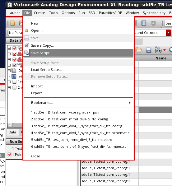Expand the Rel tree node
The height and width of the screenshot is (186, 172).
(x=9, y=82)
